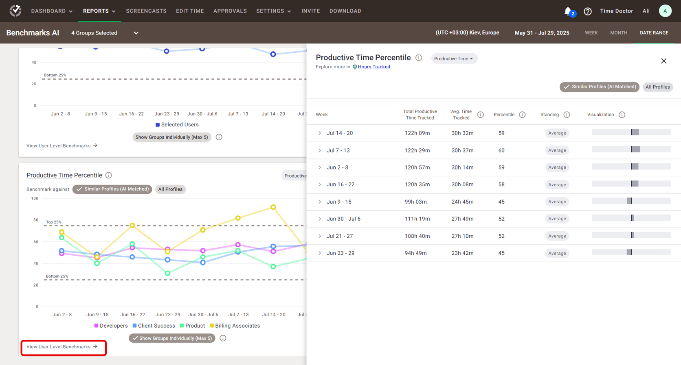
Task: Open the 4 Groups Selected dropdown
Action: click(x=105, y=33)
